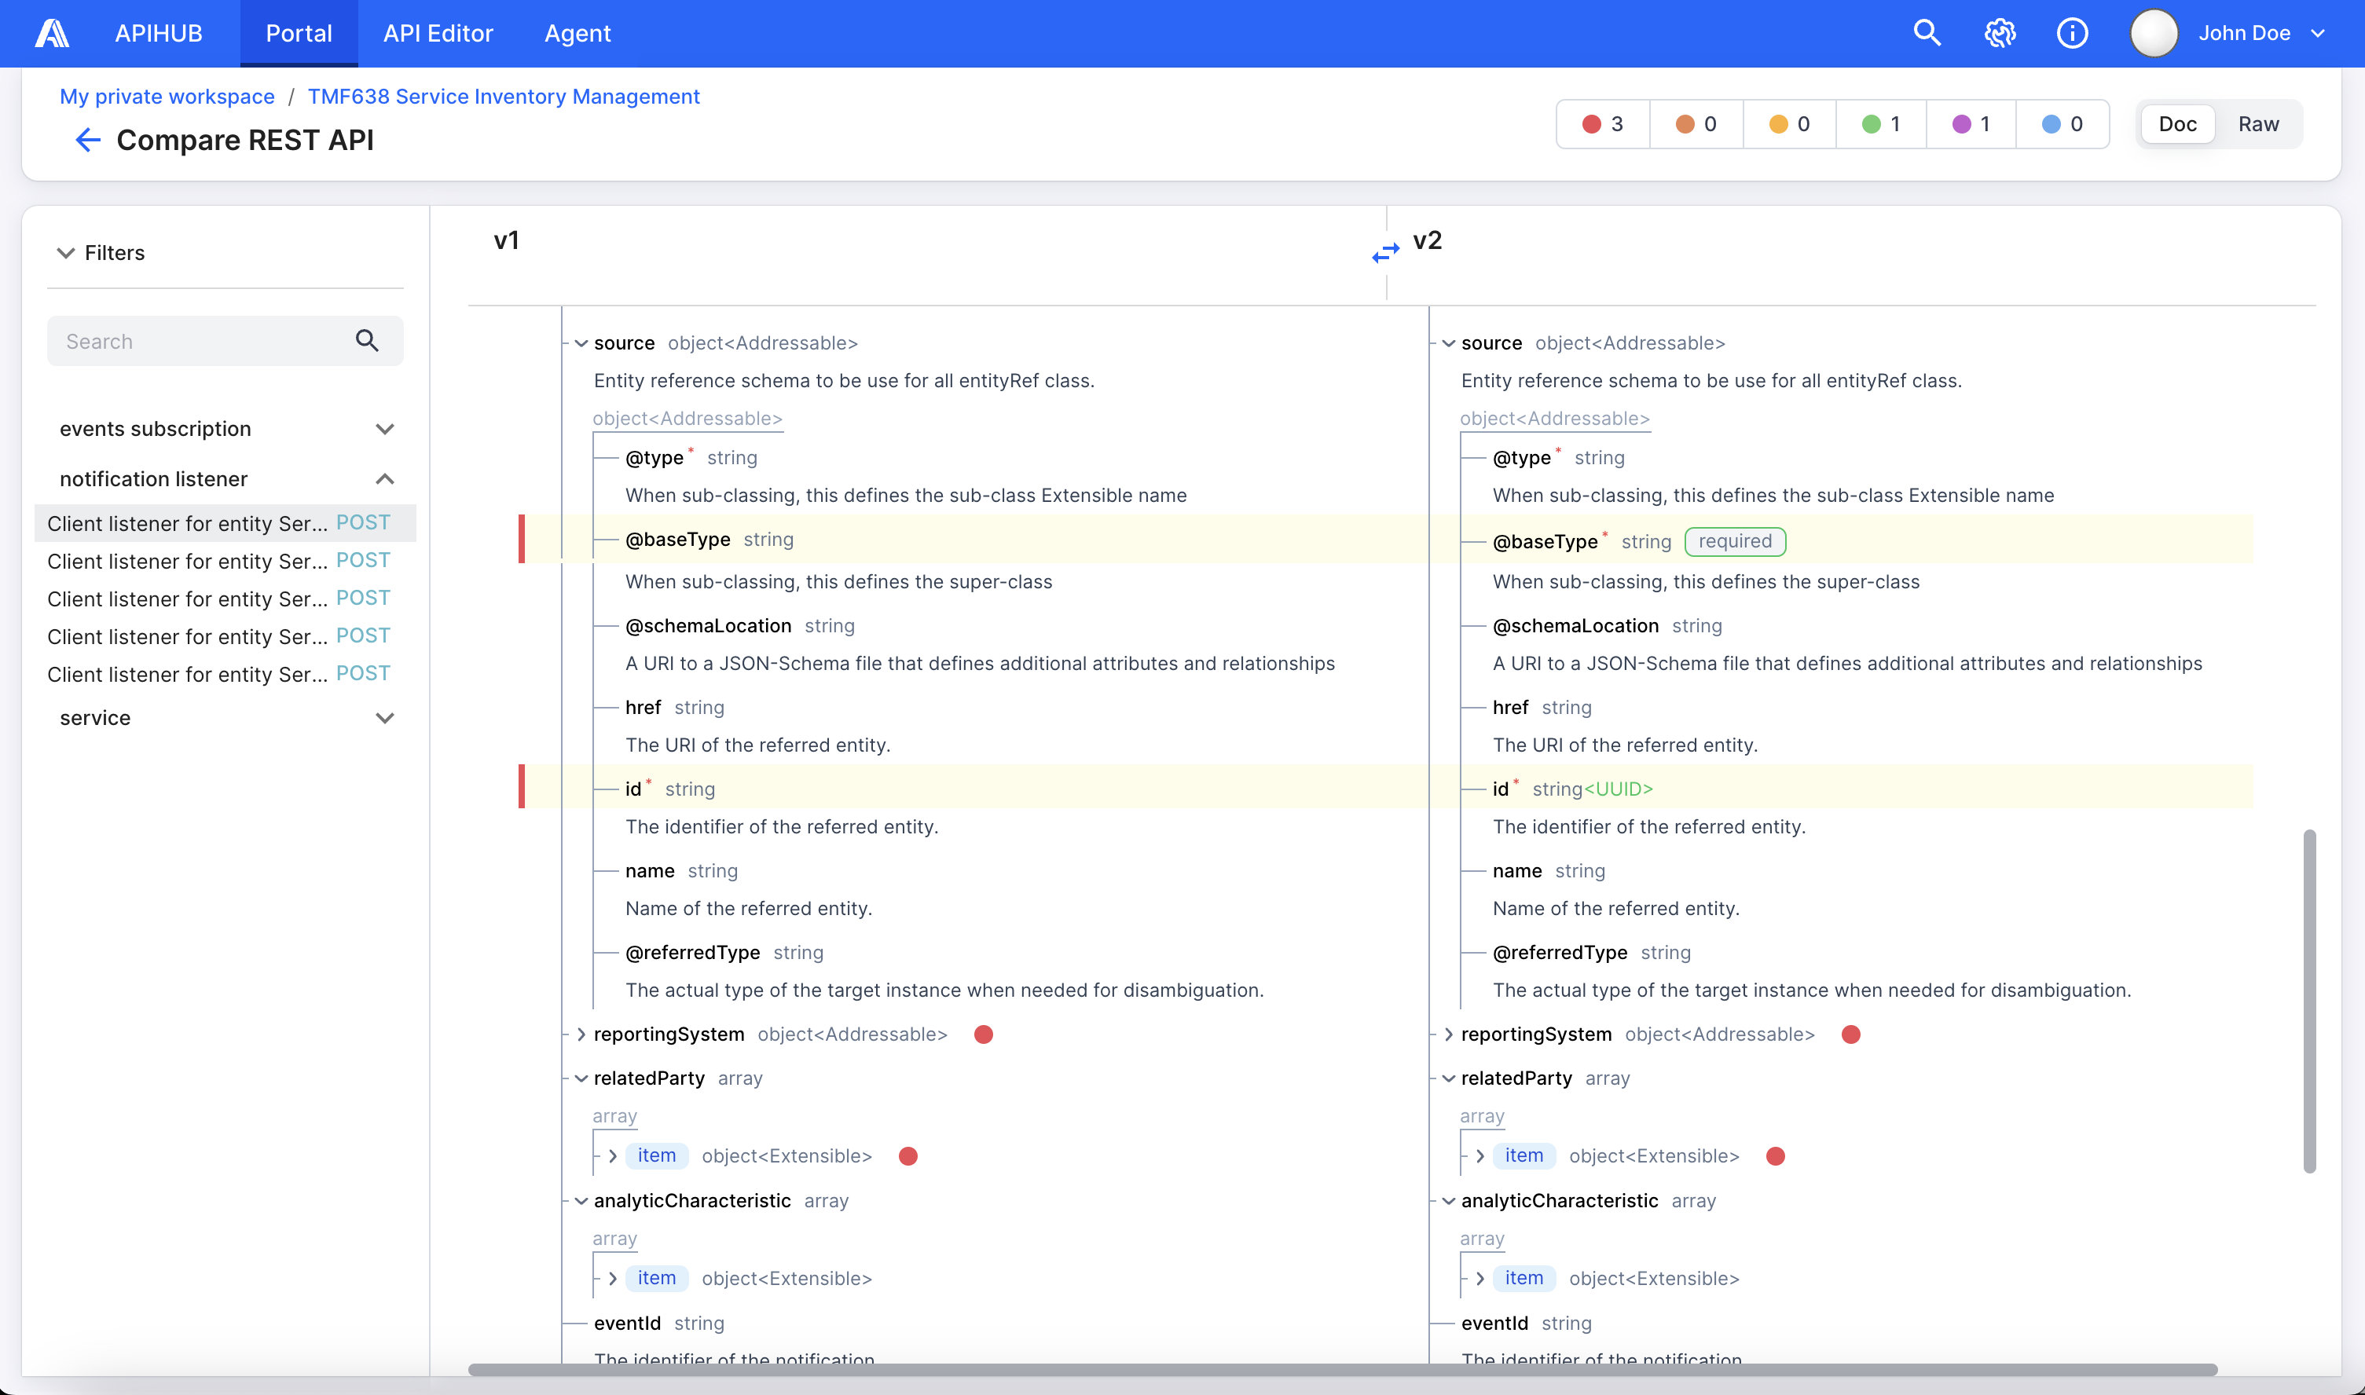Filter by purple changes counter showing 1
The image size is (2365, 1395).
click(1970, 124)
